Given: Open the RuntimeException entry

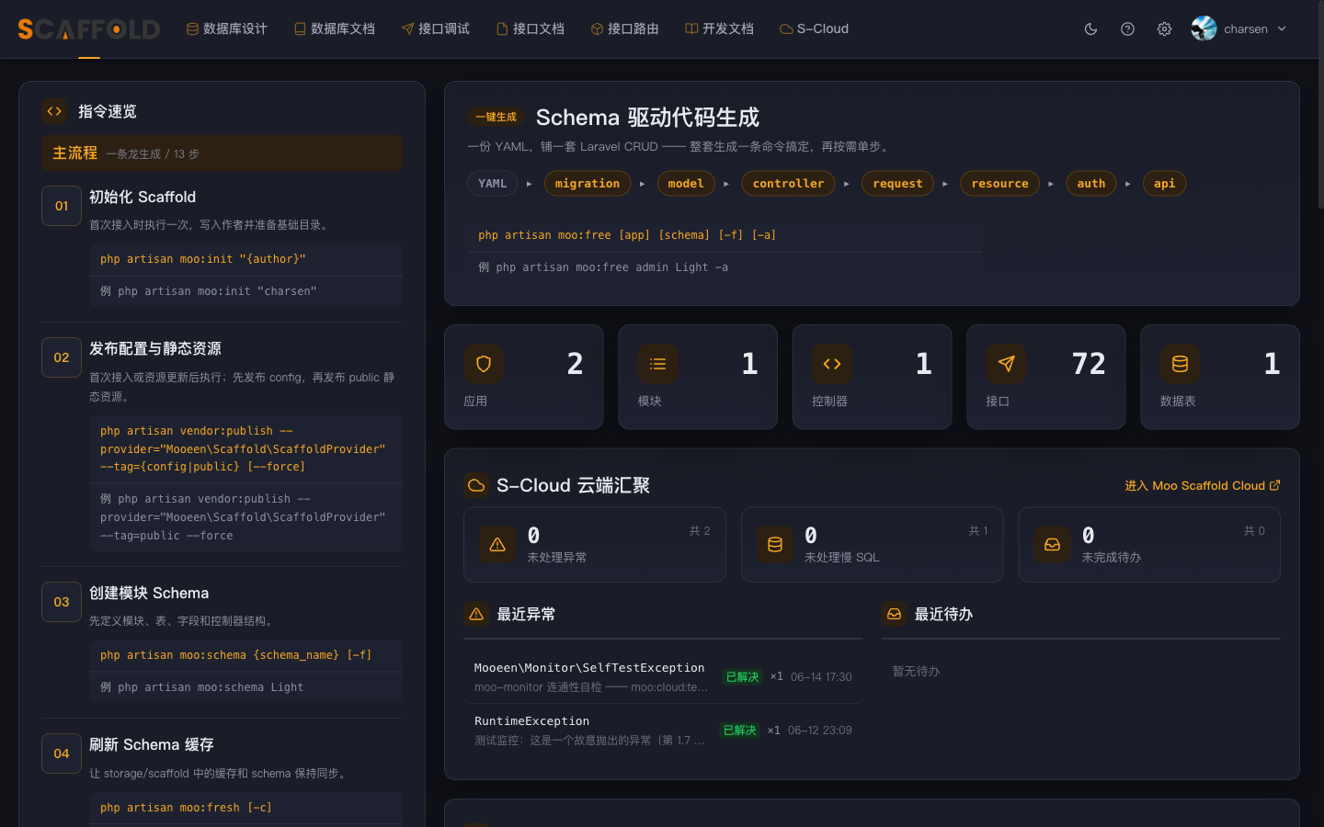Looking at the screenshot, I should click(x=663, y=730).
